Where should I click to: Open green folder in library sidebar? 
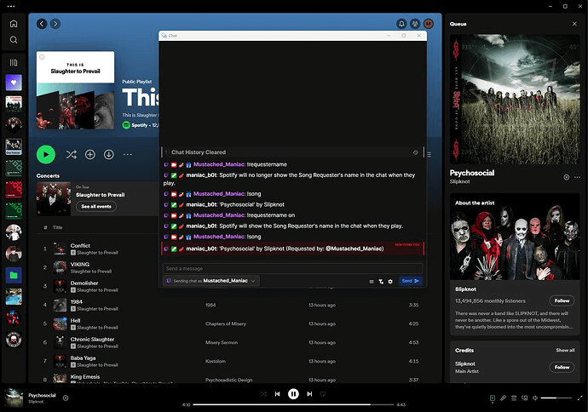click(14, 275)
